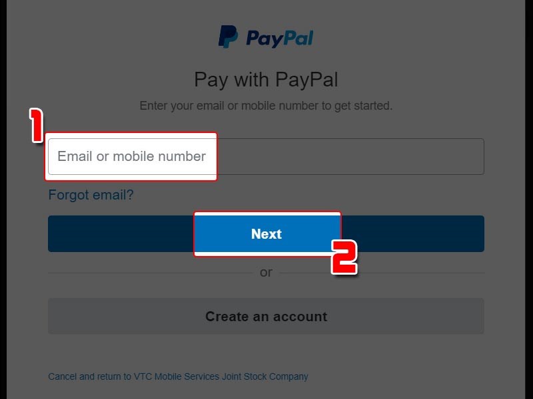Click the 'Enter your email or mobile number' subtitle

point(266,106)
